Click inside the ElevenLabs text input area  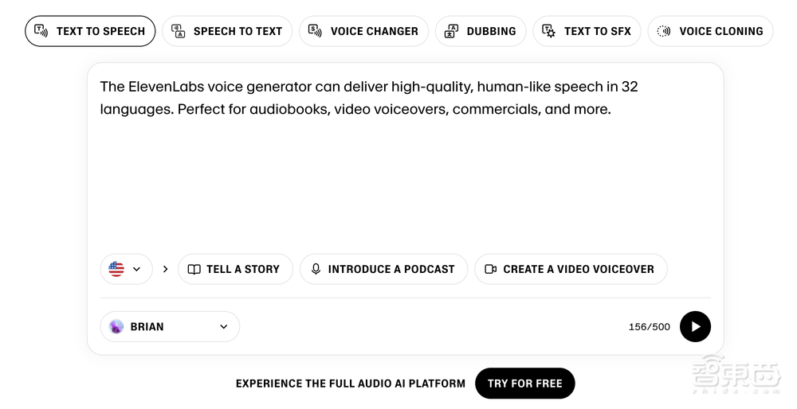pos(405,175)
